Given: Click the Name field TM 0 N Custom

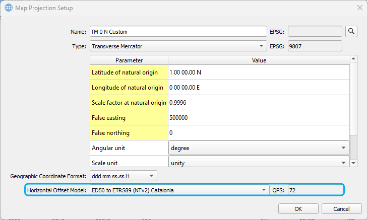Looking at the screenshot, I should coord(178,31).
